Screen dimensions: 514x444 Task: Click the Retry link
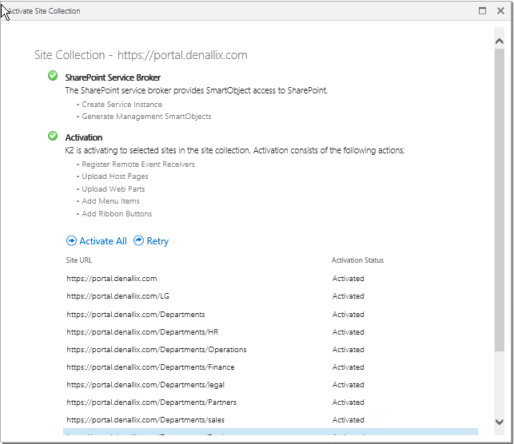pos(157,241)
